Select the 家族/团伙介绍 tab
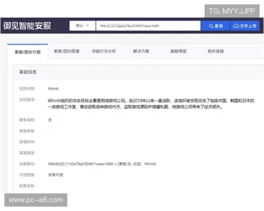 pyautogui.click(x=28, y=52)
